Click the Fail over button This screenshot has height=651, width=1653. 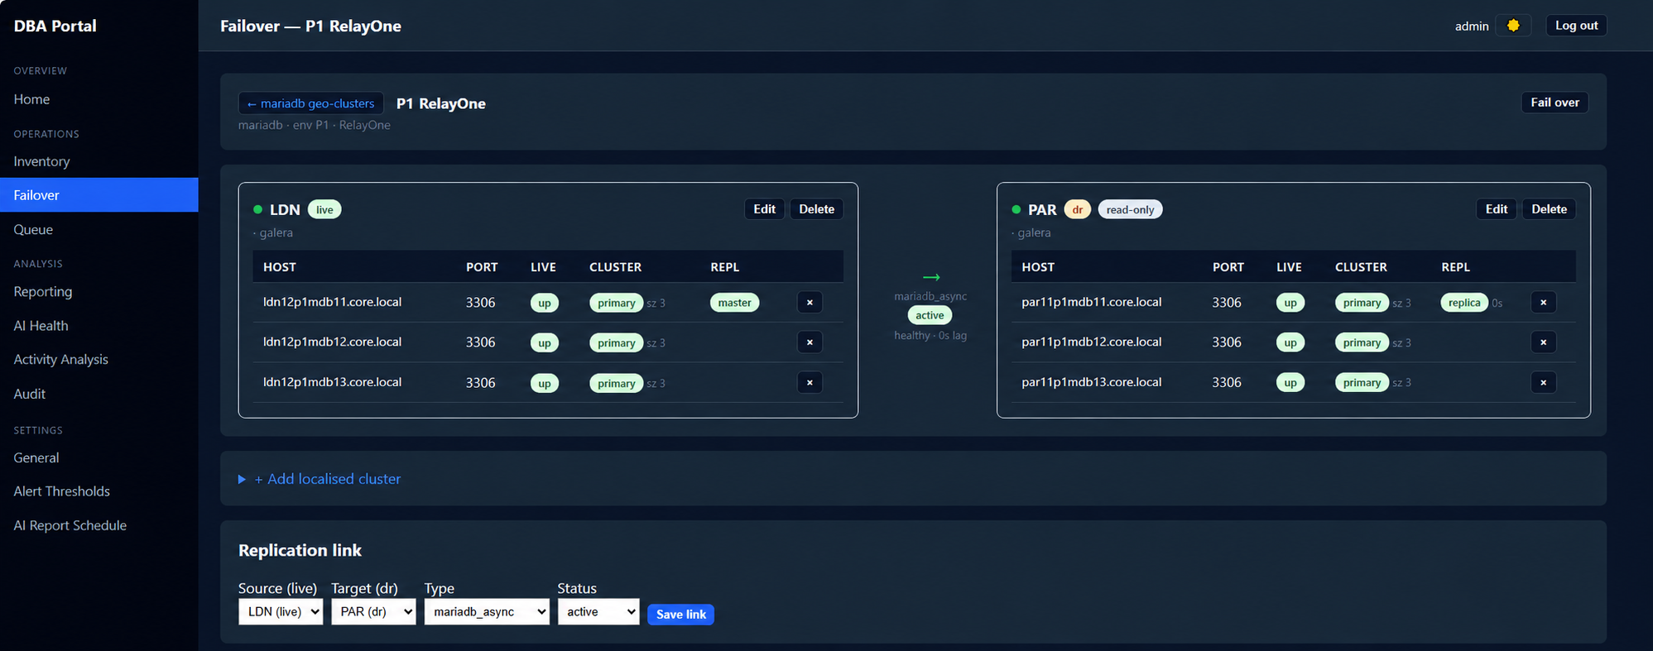point(1554,103)
